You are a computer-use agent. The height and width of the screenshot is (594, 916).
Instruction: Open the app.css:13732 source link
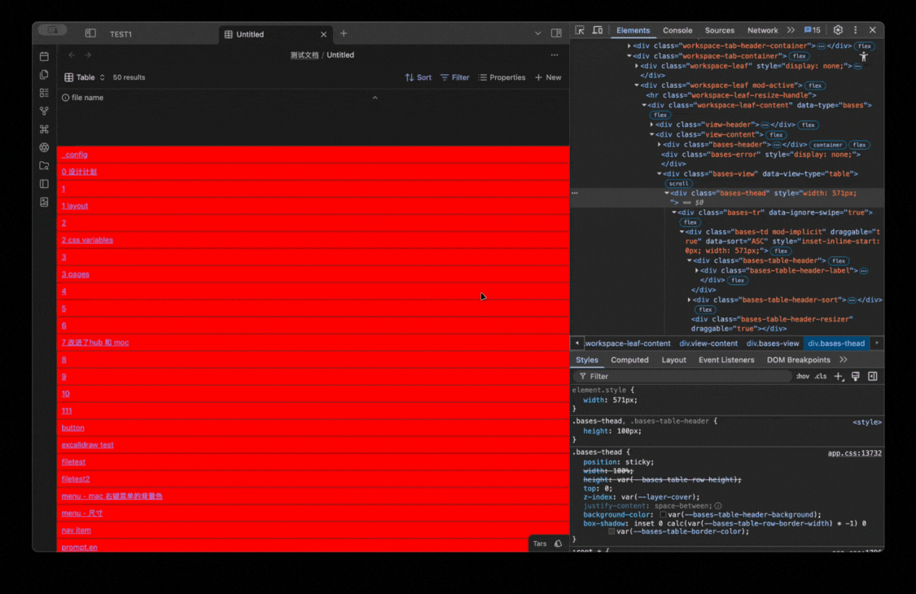[854, 453]
